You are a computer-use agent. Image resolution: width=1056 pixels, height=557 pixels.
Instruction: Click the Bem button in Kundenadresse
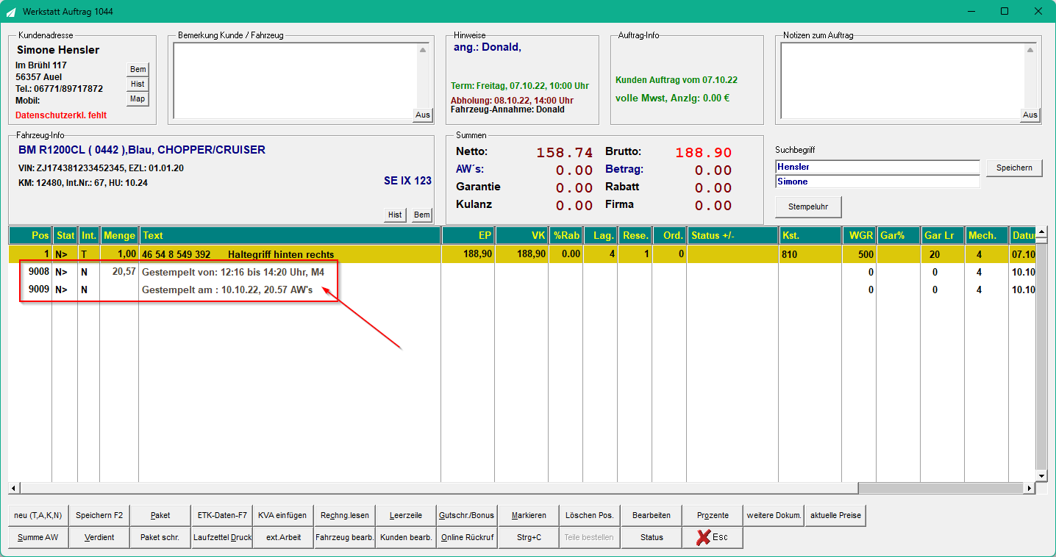coord(138,69)
